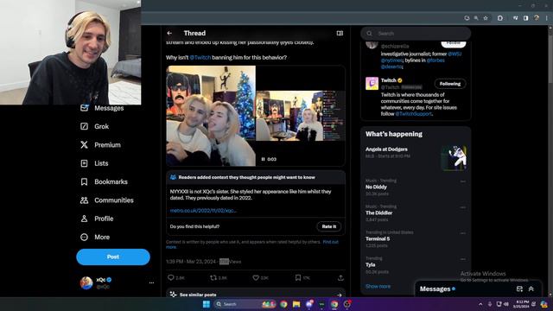Click the Communities people icon

tap(84, 200)
